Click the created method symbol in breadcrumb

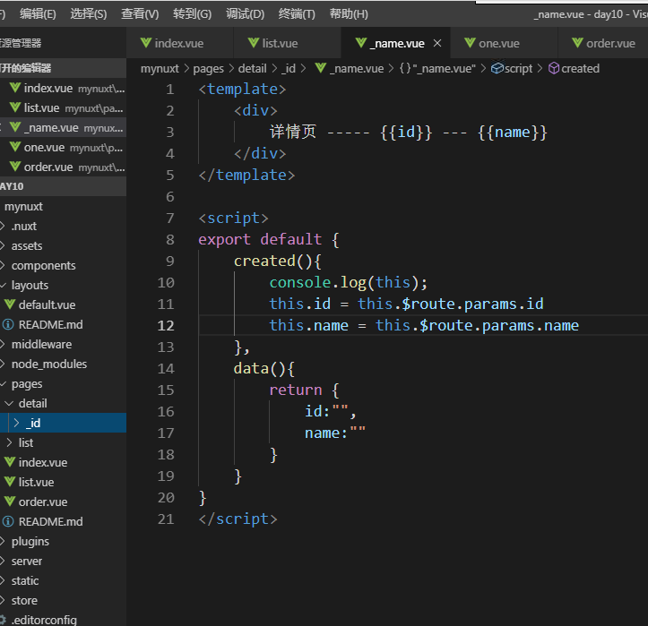click(574, 69)
